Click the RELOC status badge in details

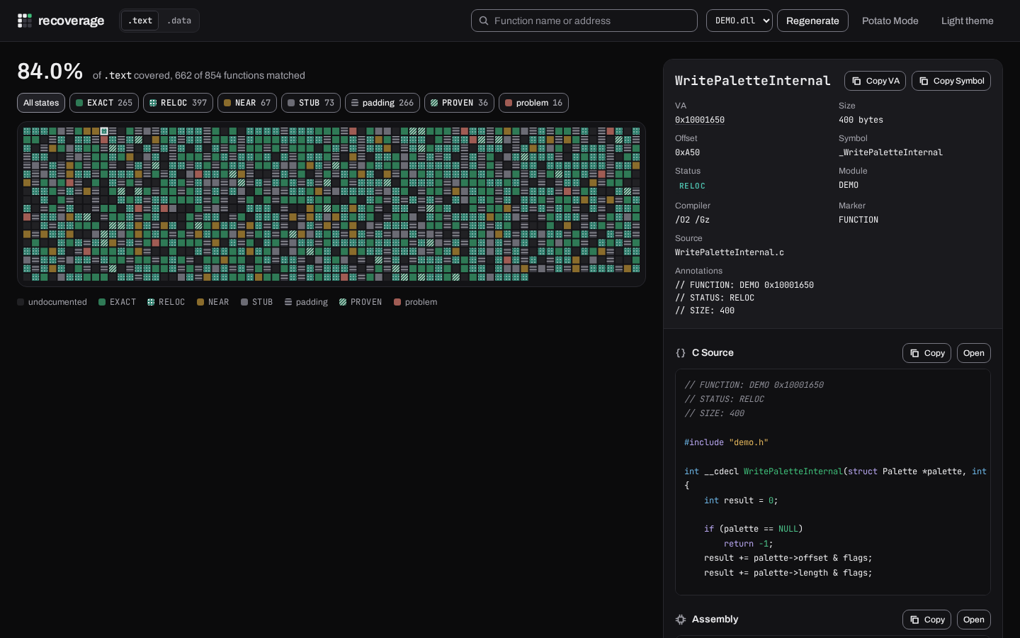pyautogui.click(x=692, y=186)
